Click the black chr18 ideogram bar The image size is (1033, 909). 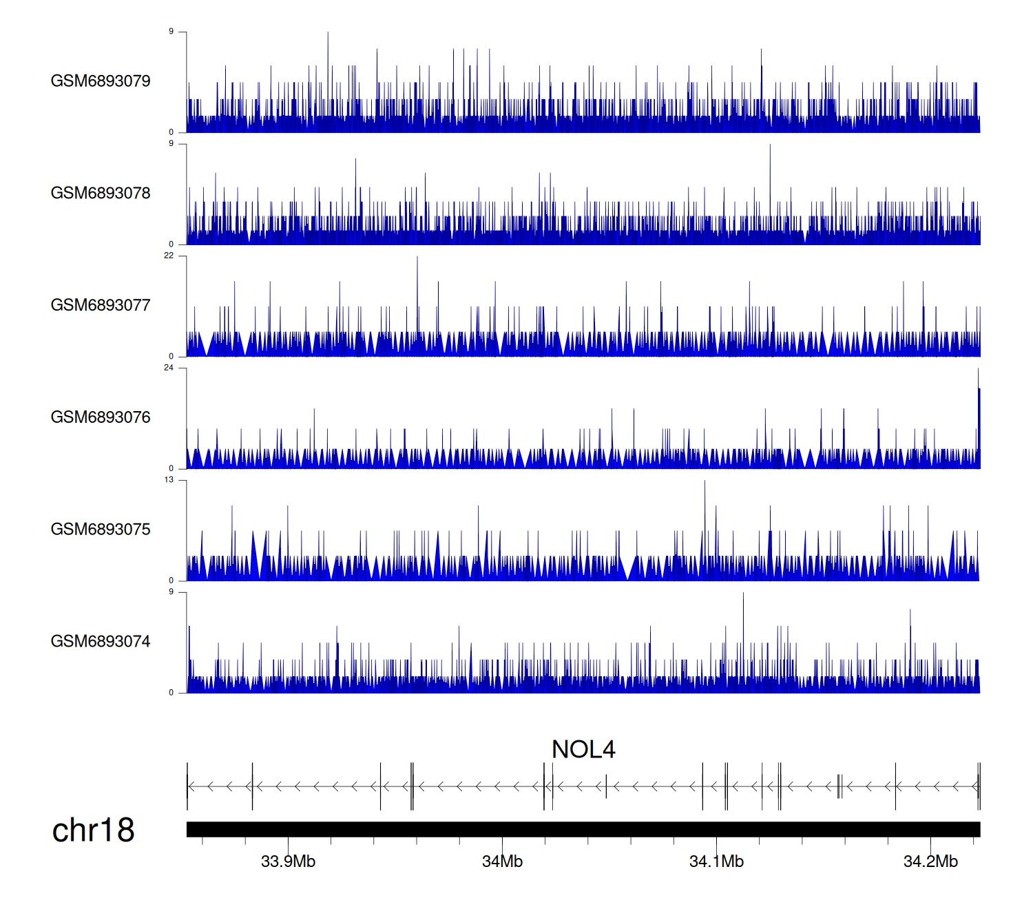pyautogui.click(x=583, y=829)
